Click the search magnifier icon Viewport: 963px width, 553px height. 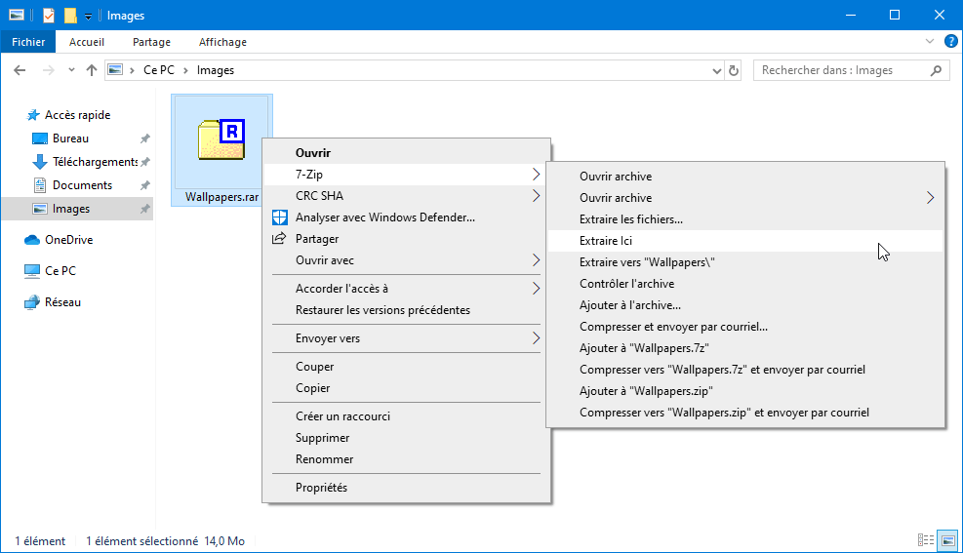coord(936,70)
